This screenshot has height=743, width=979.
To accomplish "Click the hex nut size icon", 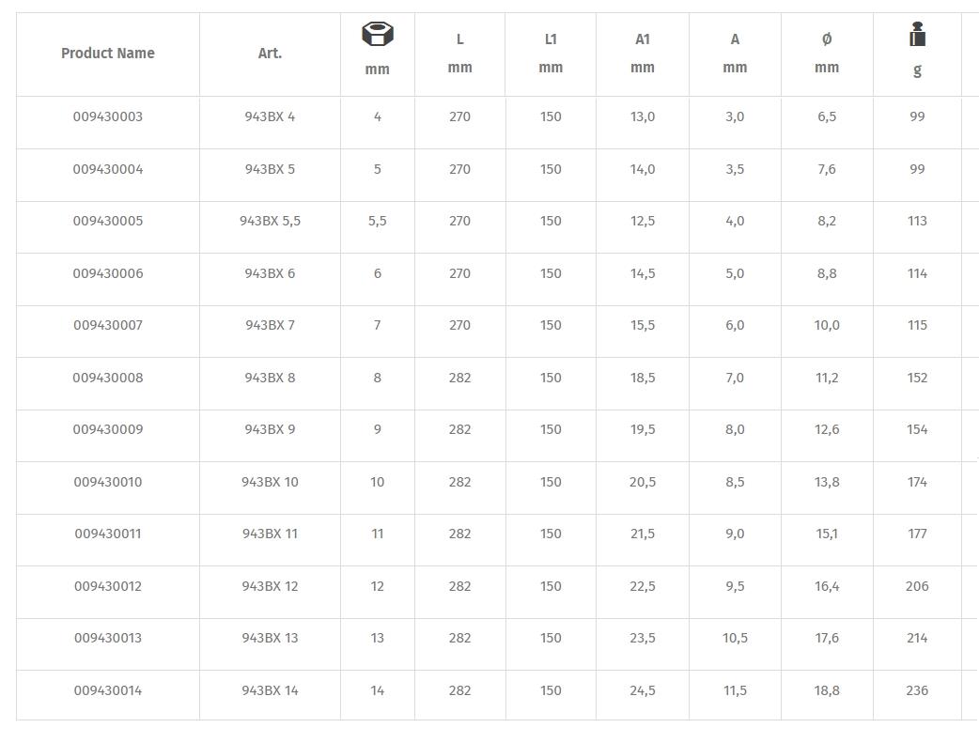I will click(x=377, y=36).
